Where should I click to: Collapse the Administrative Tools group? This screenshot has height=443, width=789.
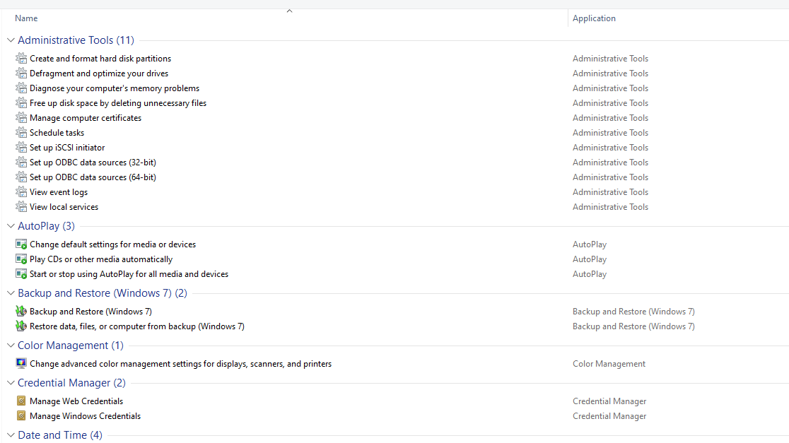11,40
